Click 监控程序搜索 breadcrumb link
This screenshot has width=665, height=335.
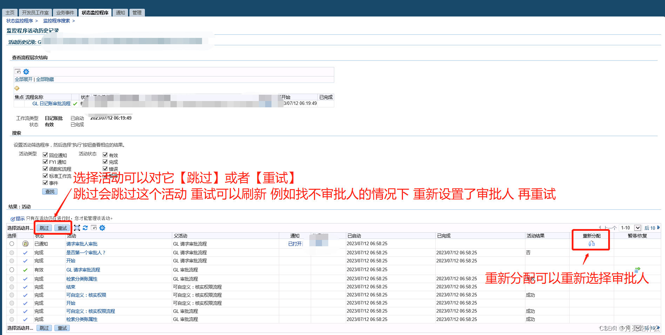point(56,21)
